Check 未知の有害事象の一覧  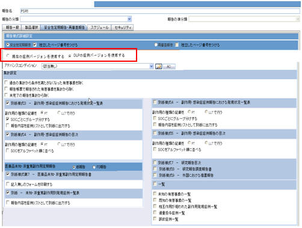155,194
